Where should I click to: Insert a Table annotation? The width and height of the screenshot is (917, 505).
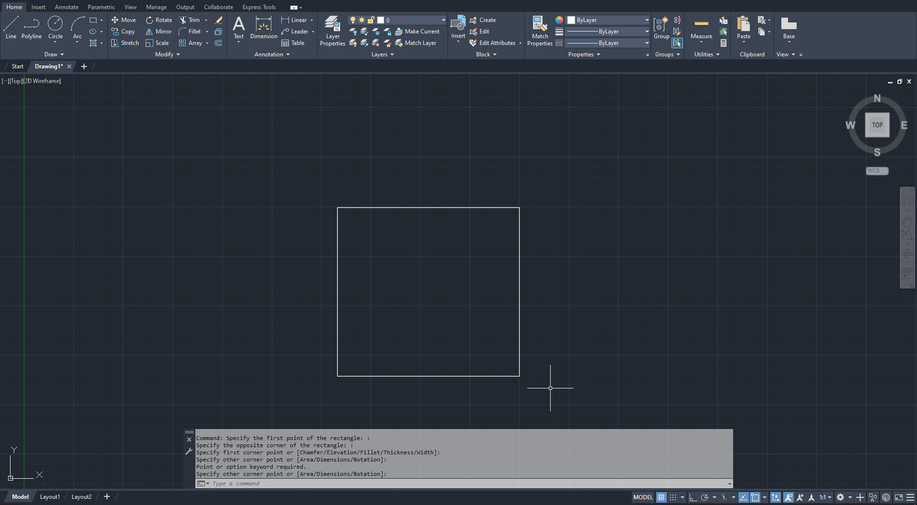click(x=293, y=43)
